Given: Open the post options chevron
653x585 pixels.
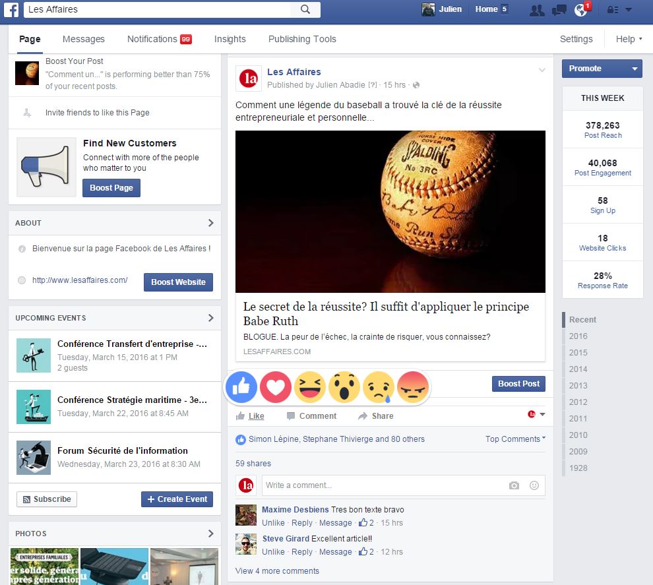Looking at the screenshot, I should click(542, 70).
